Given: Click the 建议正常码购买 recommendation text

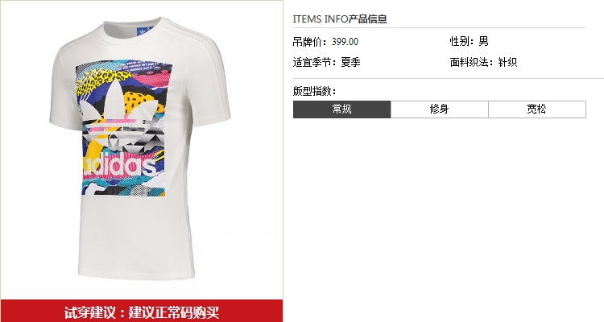Looking at the screenshot, I should 174,312.
